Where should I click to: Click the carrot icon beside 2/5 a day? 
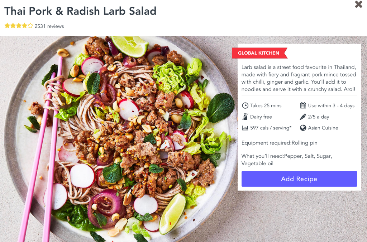[x=303, y=117]
